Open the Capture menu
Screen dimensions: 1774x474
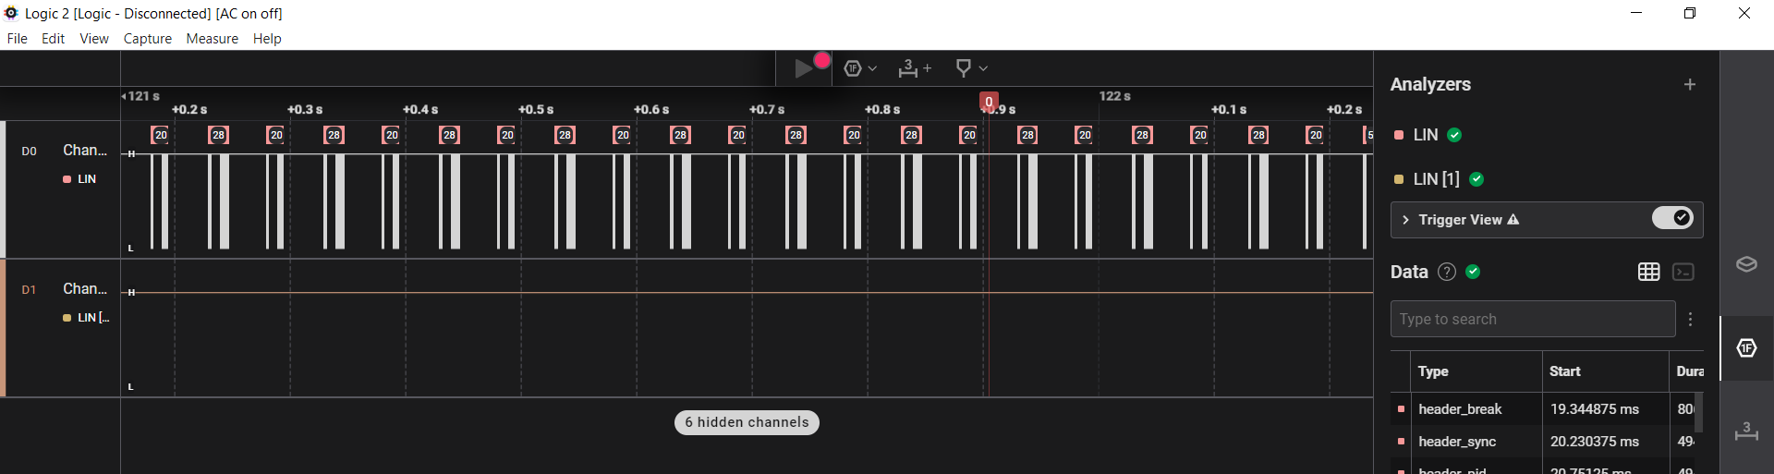click(x=147, y=39)
